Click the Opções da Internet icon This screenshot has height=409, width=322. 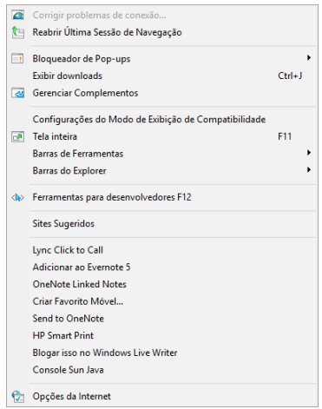click(x=18, y=396)
